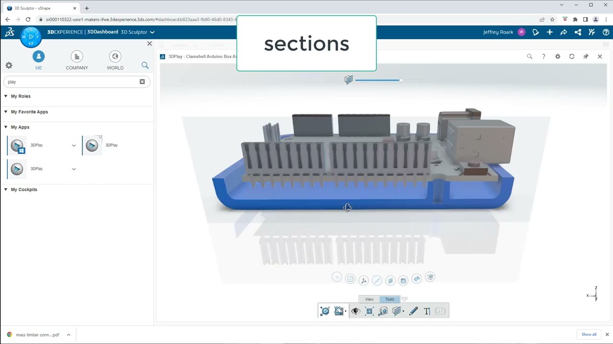Screen dimensions: 613x344
Task: Click the disabled slide tool at toolbar end
Action: [441, 311]
